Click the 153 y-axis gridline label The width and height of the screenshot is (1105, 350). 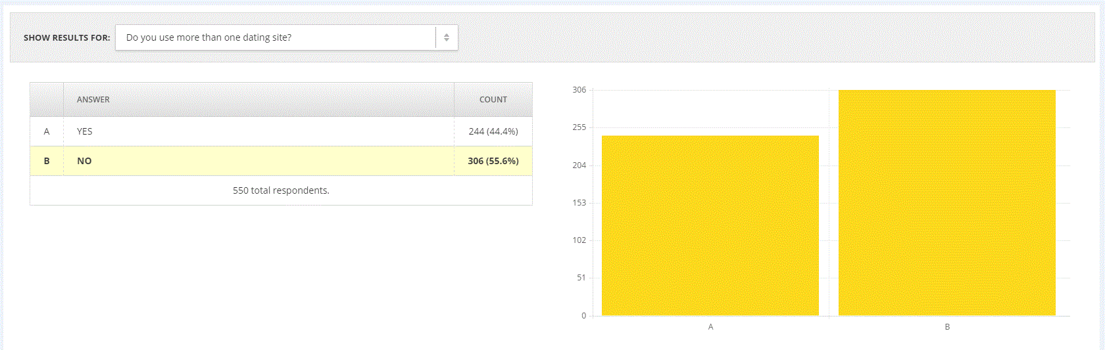(579, 203)
